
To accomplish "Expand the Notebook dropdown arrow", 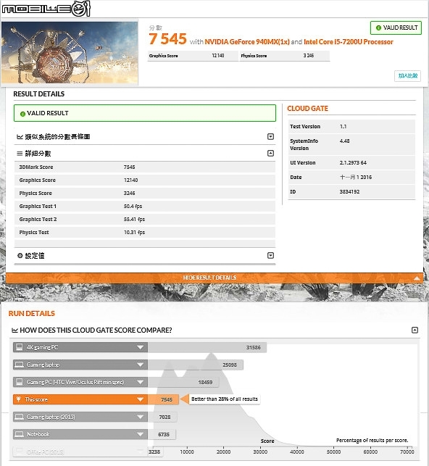I will [x=141, y=435].
